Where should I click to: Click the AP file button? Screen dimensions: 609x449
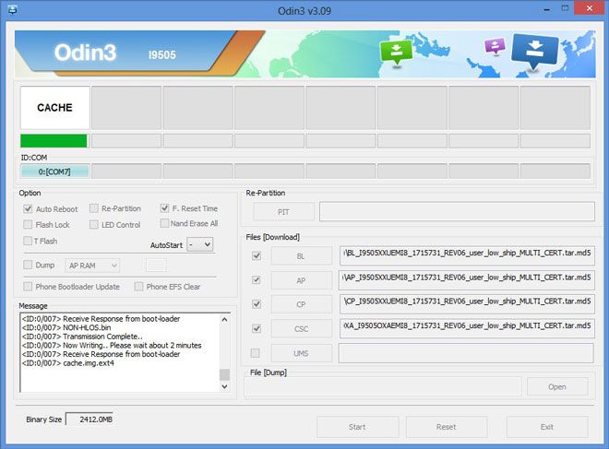[302, 280]
